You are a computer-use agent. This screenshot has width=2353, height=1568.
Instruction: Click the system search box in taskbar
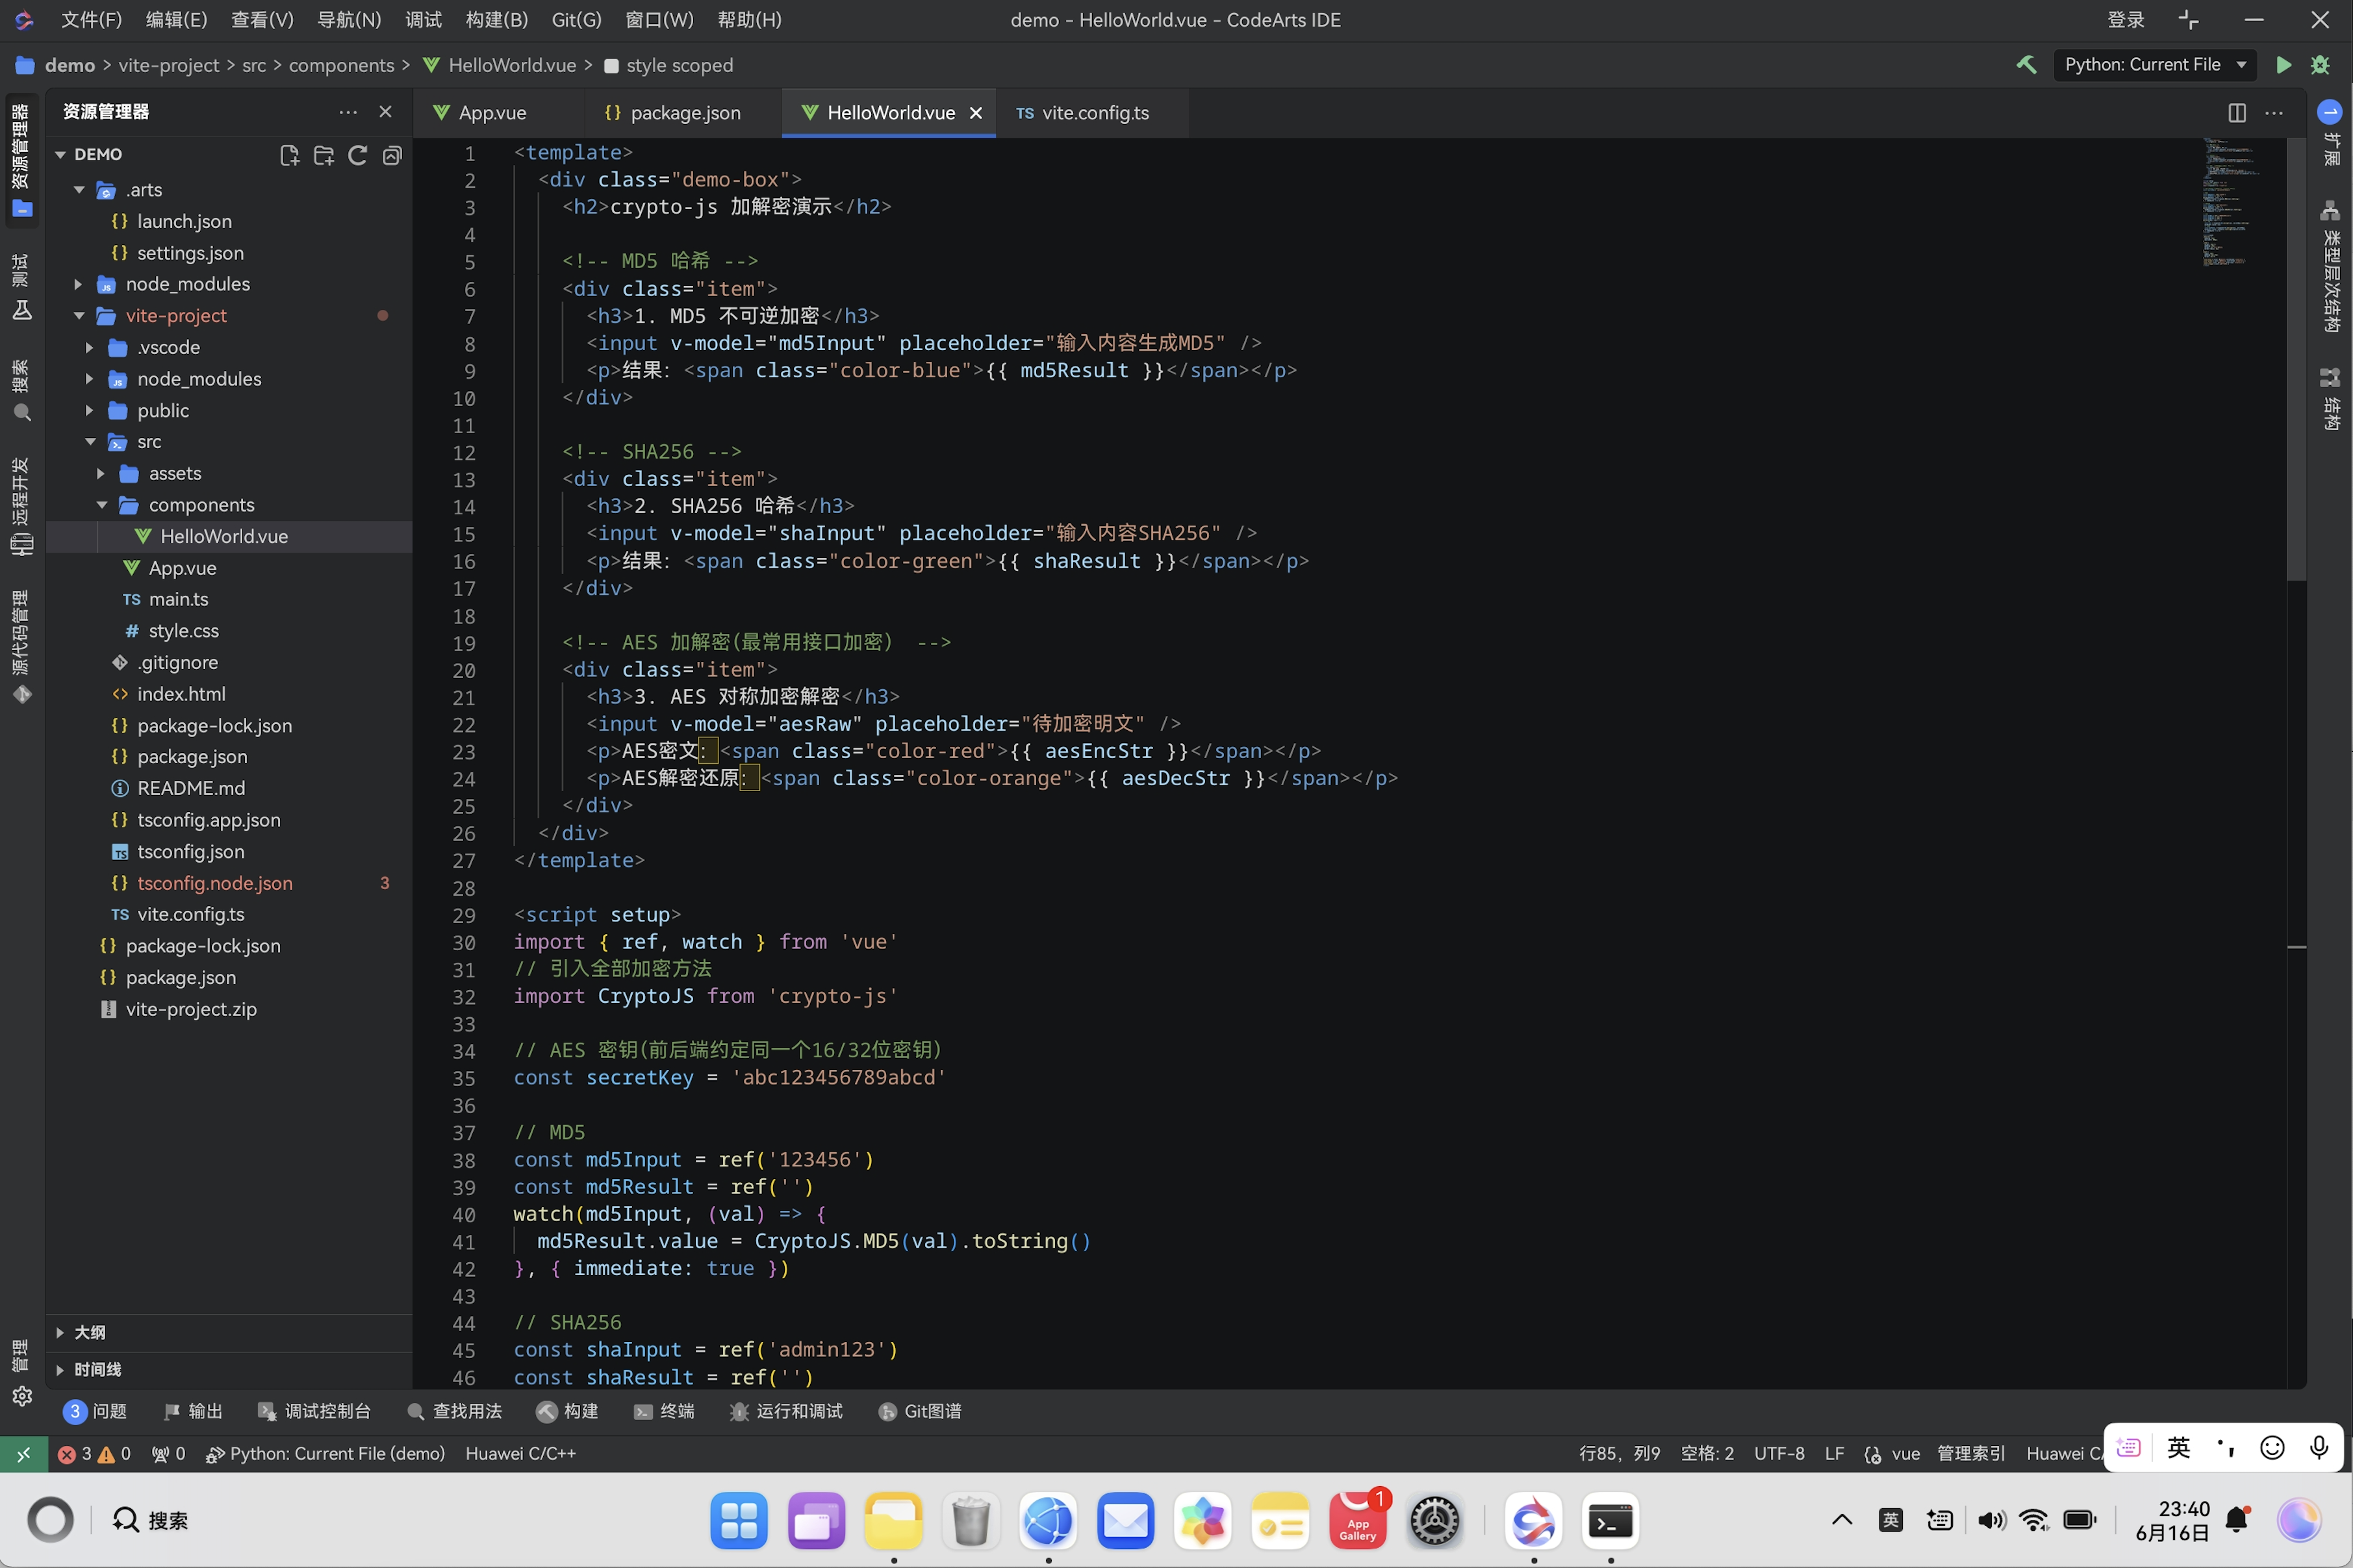click(151, 1521)
